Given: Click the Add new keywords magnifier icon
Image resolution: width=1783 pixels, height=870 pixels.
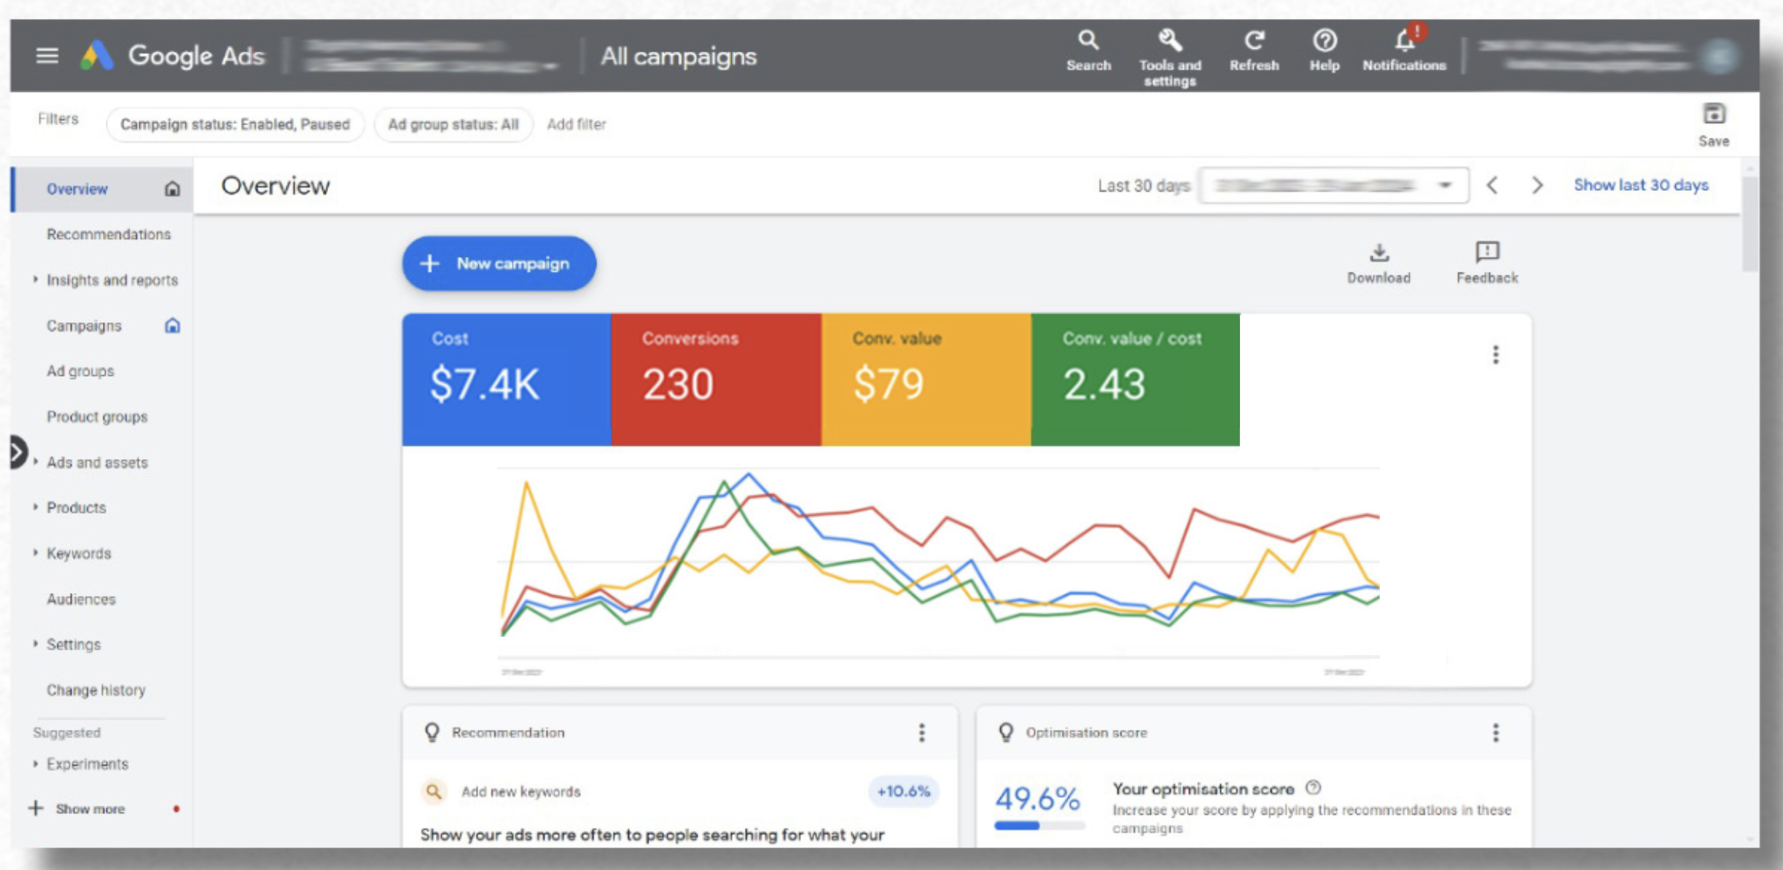Looking at the screenshot, I should point(434,791).
